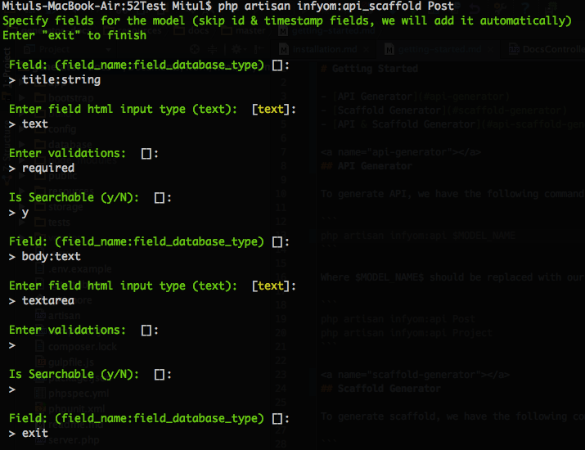Screen dimensions: 585x450
Task: Click the Field prompt above 'exit'
Action: [149, 418]
